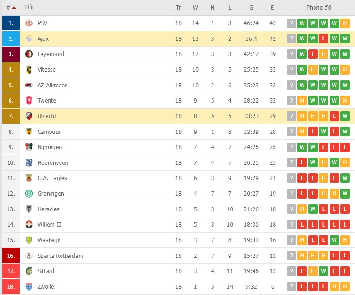Click PSV's gray question mark form box
Screen dimensions: 355x295
point(291,23)
